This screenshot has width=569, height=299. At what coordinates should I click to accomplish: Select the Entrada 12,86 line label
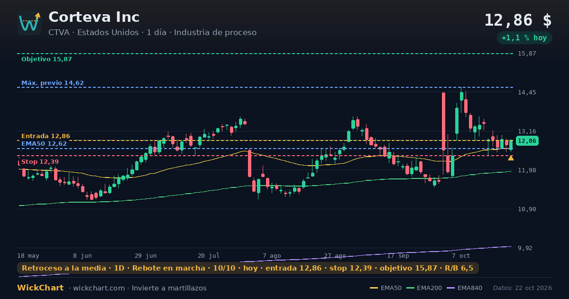[x=46, y=136]
